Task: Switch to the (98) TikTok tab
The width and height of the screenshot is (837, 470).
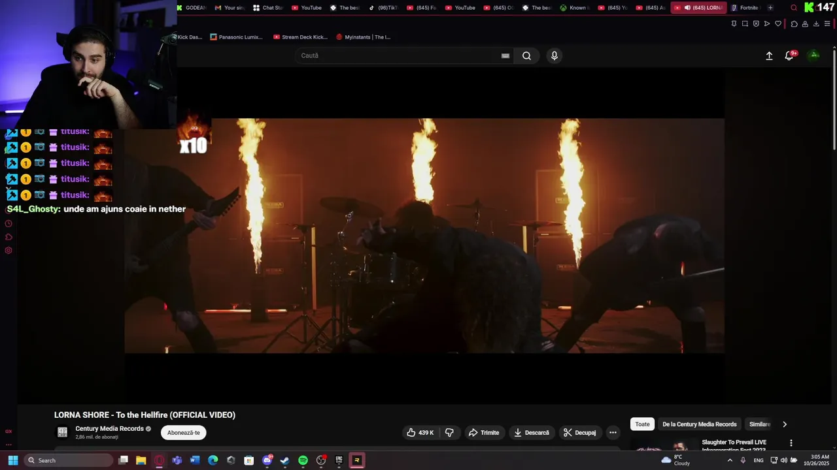Action: coord(383,8)
